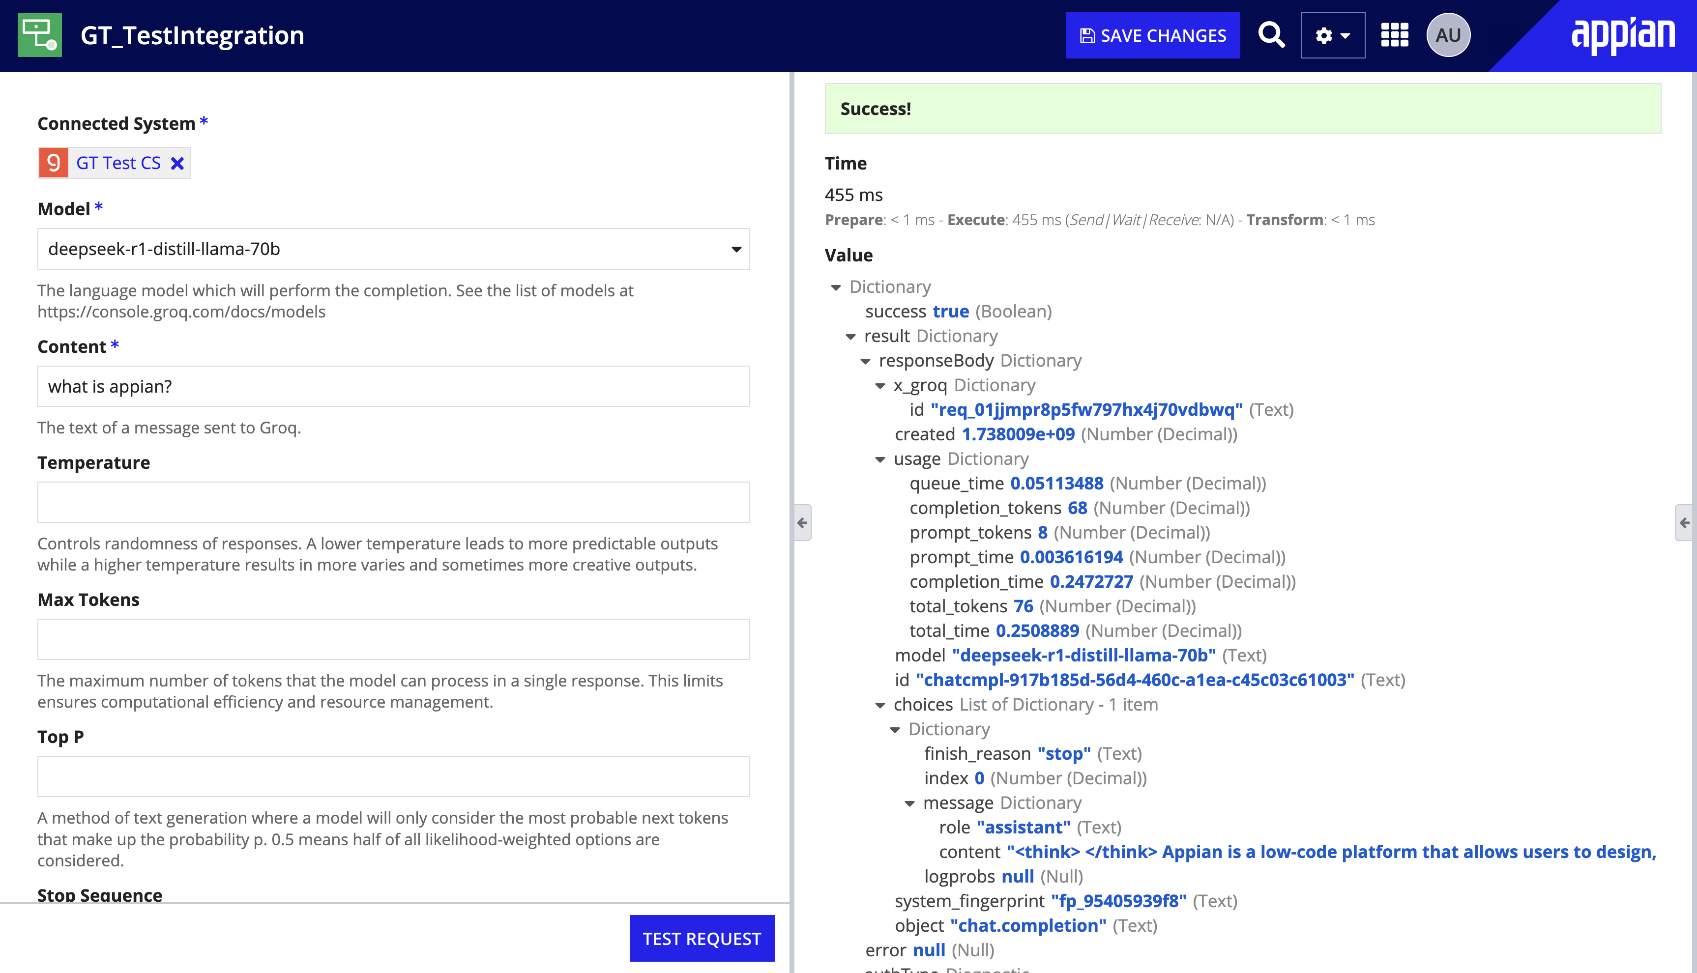Viewport: 1697px width, 973px height.
Task: Click the 455 ms time value
Action: click(x=853, y=195)
